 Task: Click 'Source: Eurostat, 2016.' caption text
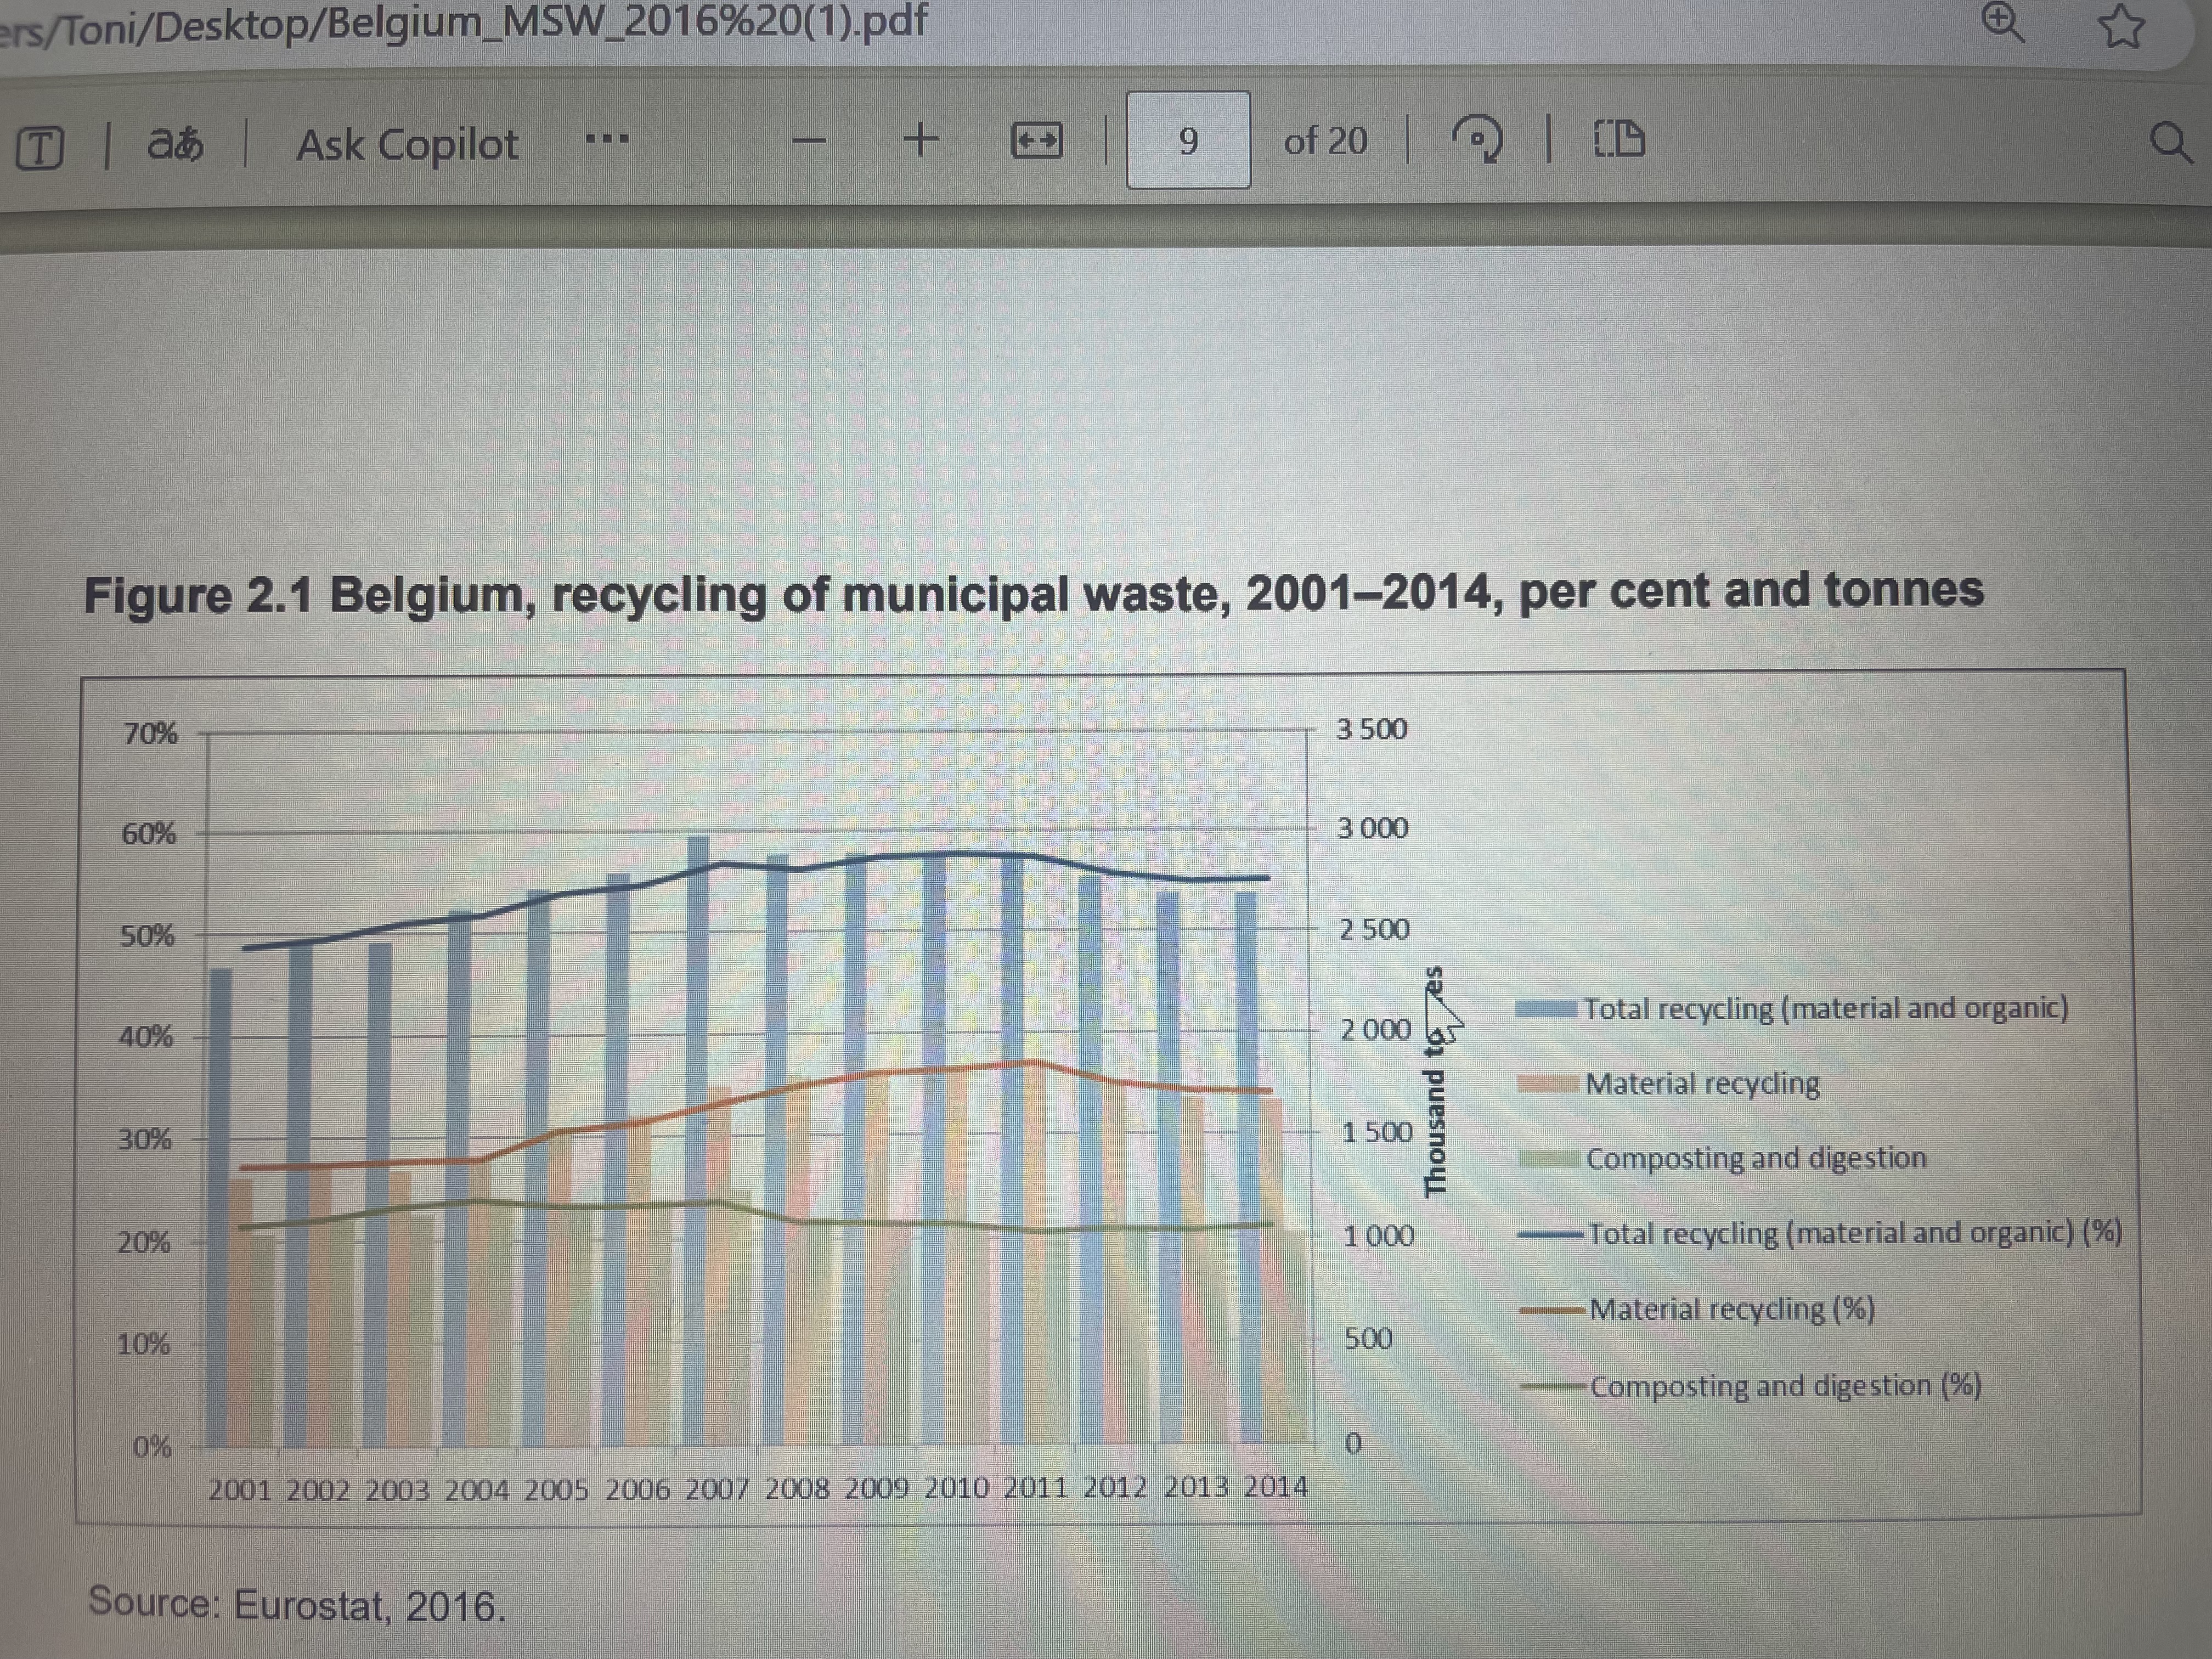tap(297, 1604)
